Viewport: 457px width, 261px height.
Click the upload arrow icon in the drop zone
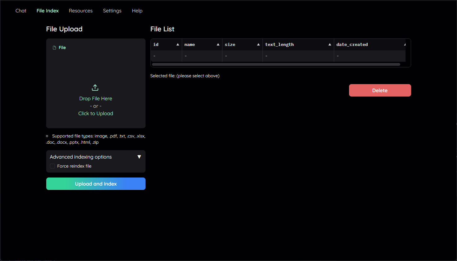(95, 88)
